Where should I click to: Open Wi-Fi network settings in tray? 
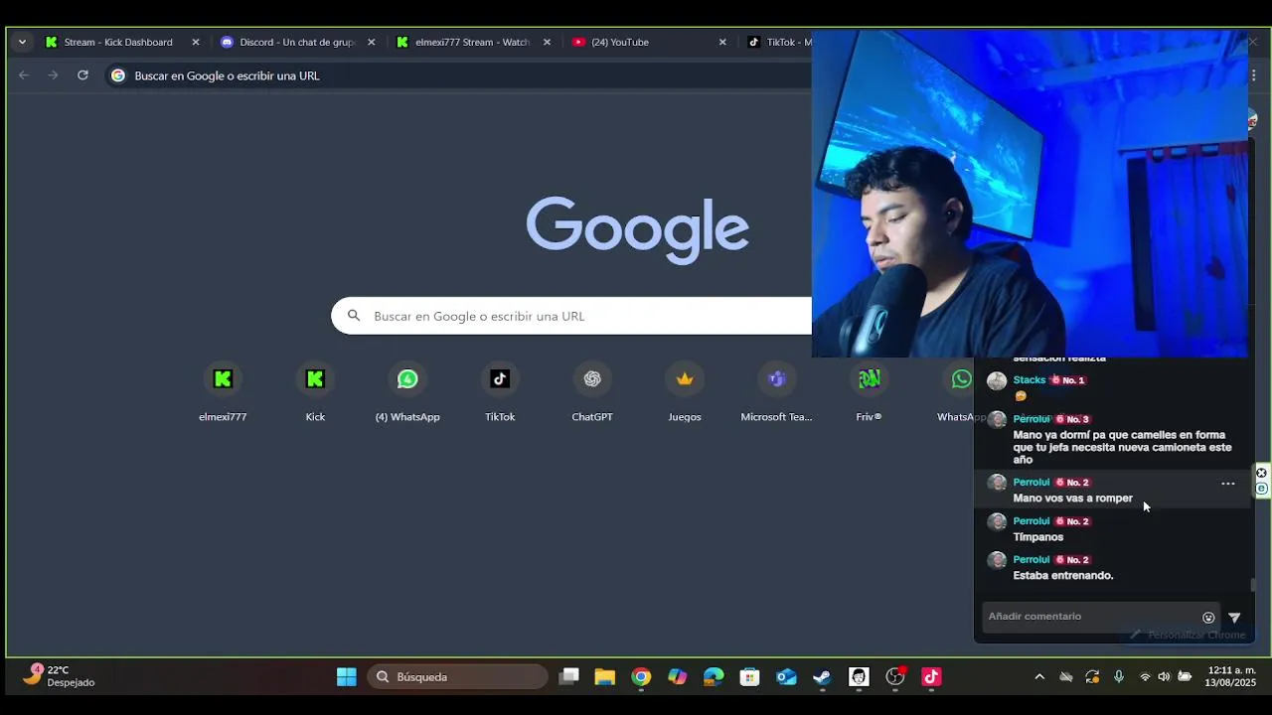[x=1145, y=677]
